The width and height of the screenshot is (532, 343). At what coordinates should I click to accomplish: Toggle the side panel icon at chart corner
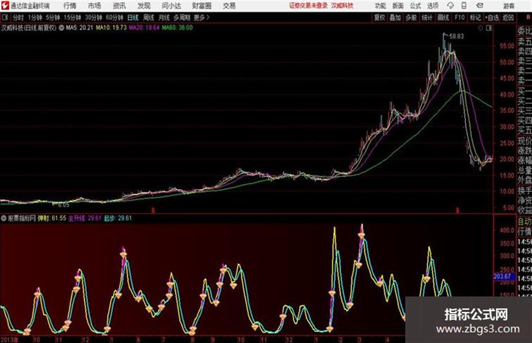pyautogui.click(x=489, y=28)
